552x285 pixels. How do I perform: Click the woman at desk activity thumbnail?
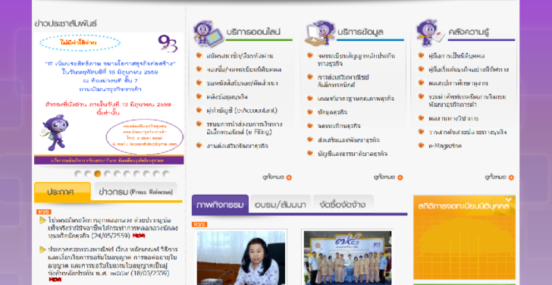(241, 257)
